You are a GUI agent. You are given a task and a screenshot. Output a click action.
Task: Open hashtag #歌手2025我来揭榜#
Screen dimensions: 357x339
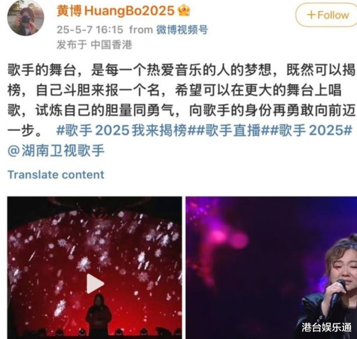121,131
